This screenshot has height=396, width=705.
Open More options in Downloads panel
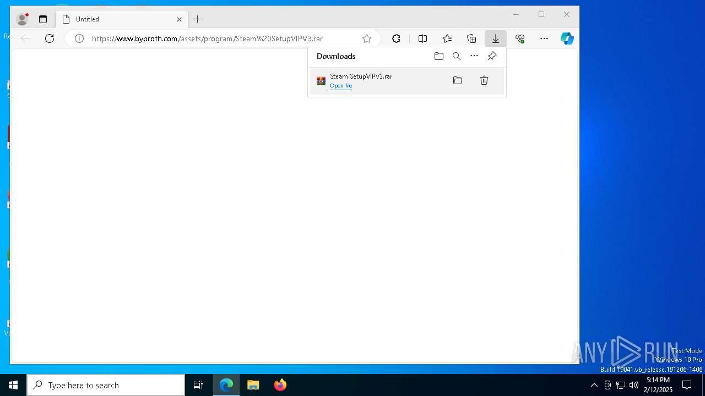(474, 56)
